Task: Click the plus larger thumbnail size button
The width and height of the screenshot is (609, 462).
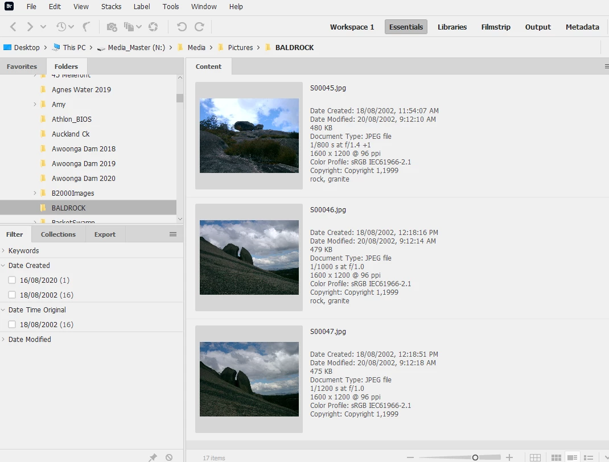Action: coord(509,457)
